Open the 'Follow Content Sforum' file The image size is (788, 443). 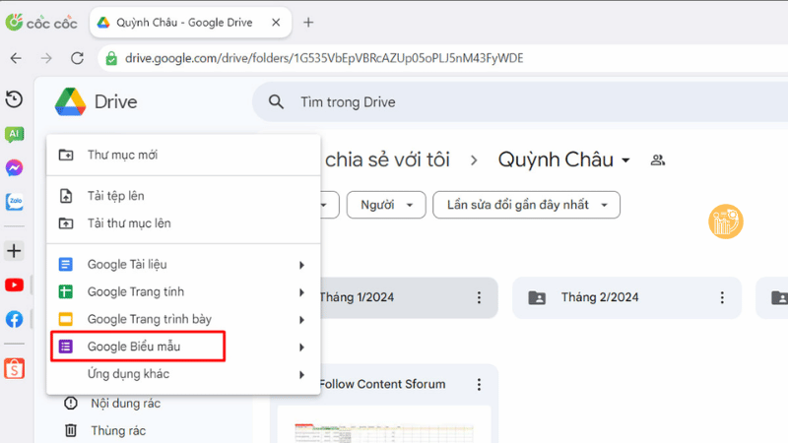382,384
